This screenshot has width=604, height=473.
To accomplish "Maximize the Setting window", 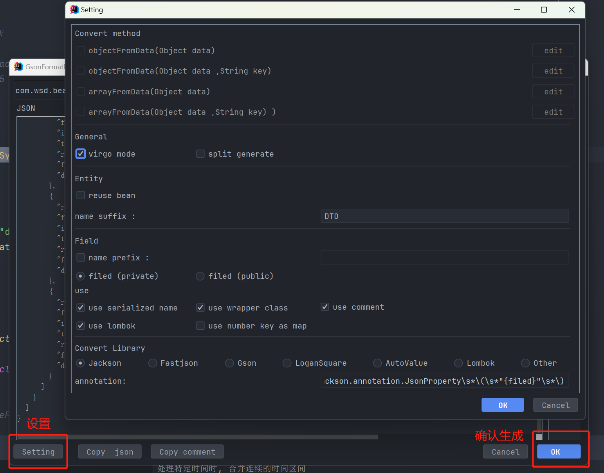I will [x=544, y=9].
